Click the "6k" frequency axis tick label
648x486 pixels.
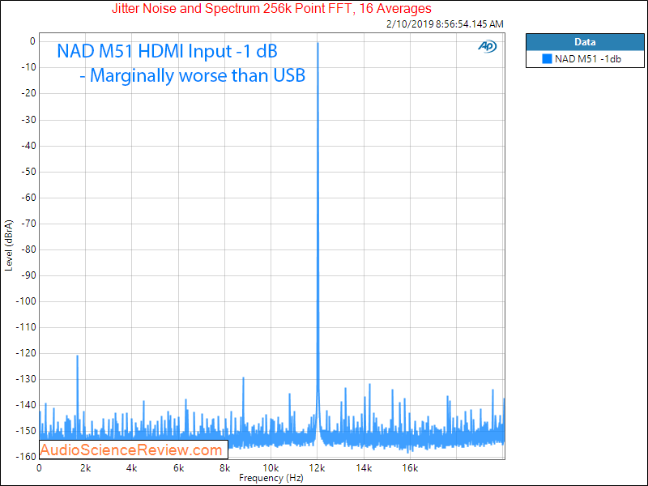click(178, 468)
